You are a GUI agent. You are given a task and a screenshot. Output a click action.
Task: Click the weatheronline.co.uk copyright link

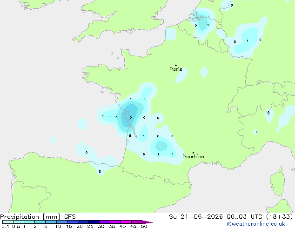(256, 224)
